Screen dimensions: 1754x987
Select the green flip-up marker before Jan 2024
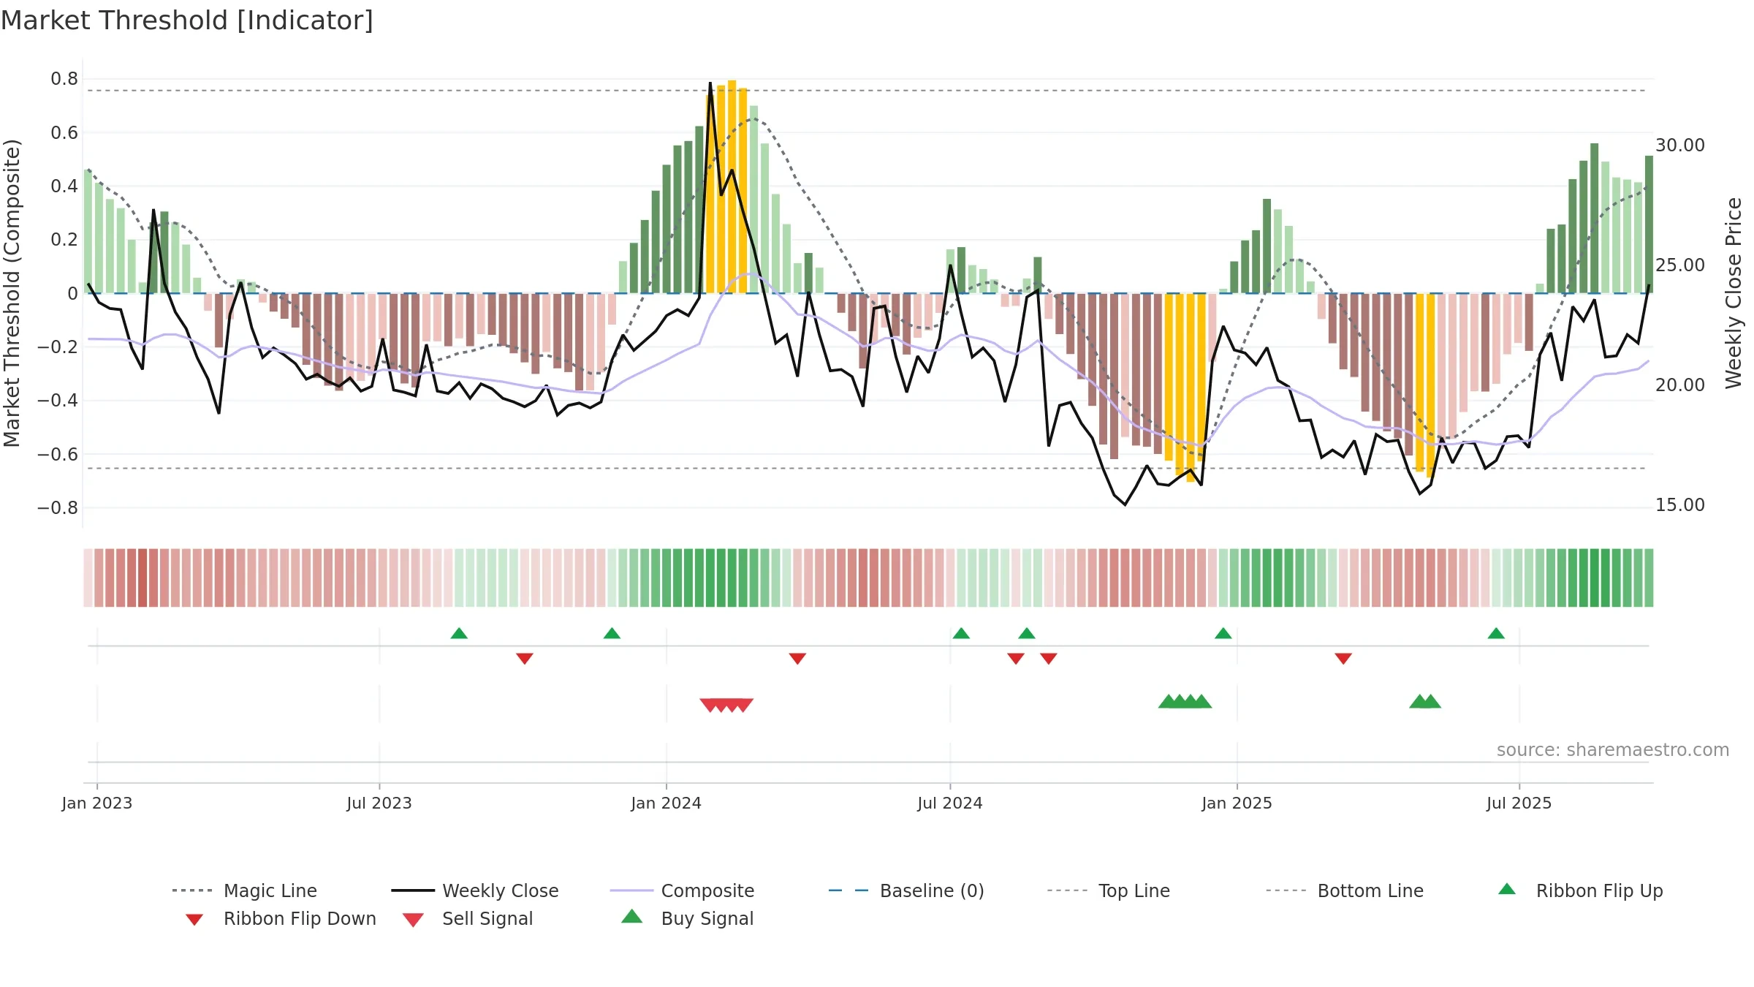[x=612, y=633]
